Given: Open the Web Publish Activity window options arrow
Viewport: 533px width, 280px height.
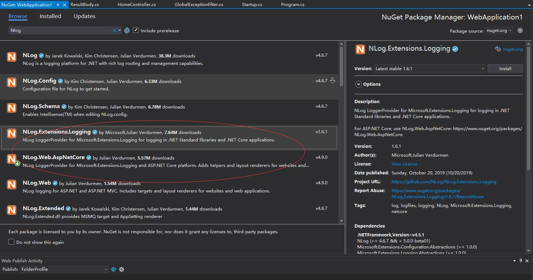Looking at the screenshot, I should [514, 261].
